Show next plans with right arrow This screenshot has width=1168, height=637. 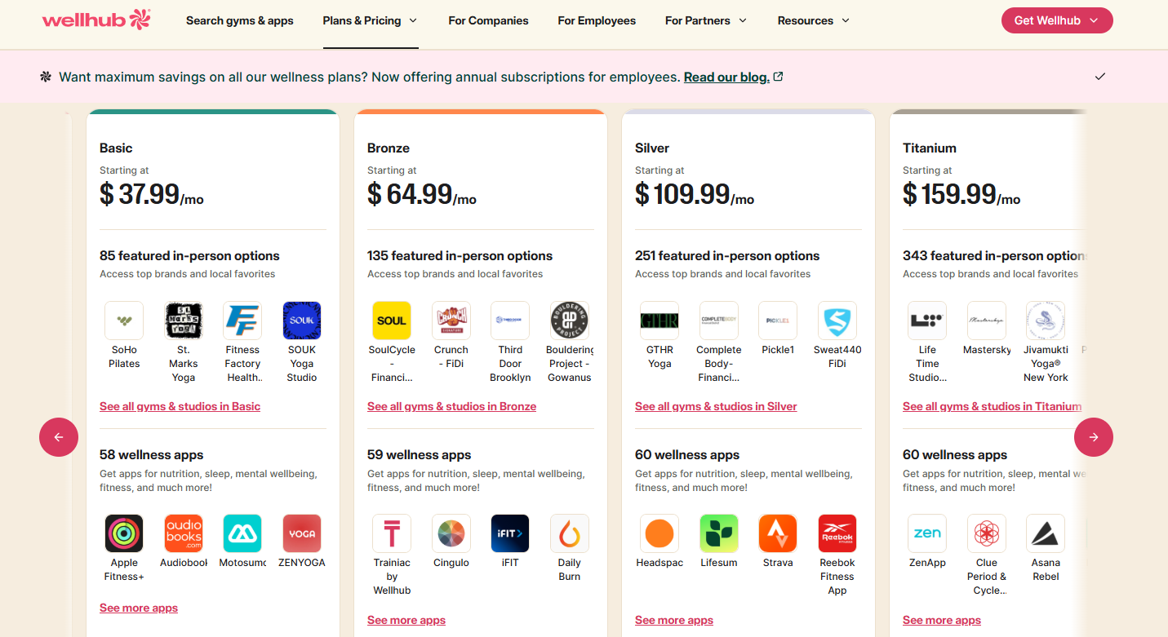(1094, 437)
